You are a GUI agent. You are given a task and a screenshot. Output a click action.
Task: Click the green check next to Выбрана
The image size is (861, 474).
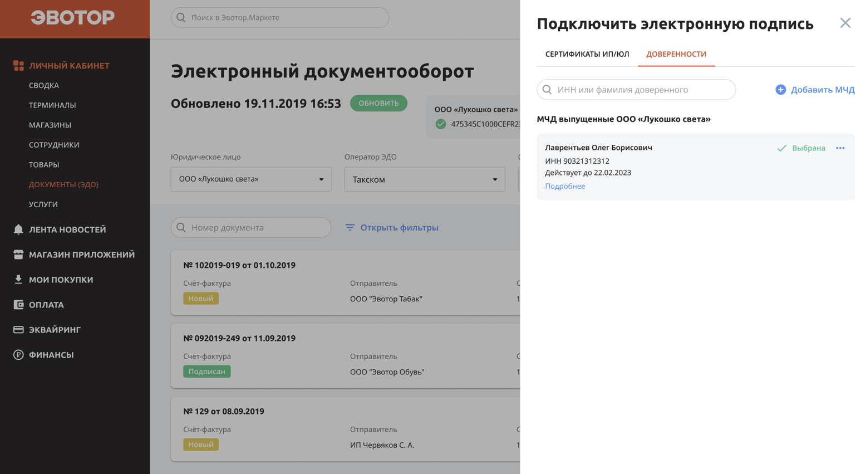point(782,148)
